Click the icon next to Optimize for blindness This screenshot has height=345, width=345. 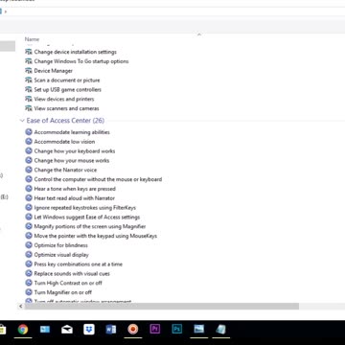click(x=29, y=245)
